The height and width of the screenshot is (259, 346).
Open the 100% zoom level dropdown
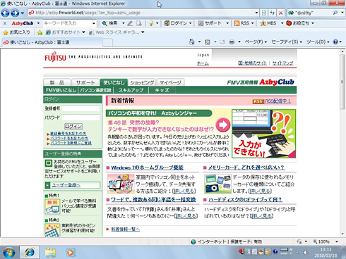pyautogui.click(x=337, y=241)
